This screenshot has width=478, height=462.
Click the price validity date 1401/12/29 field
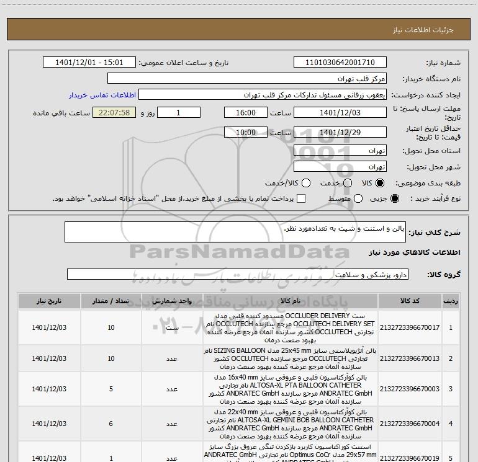[340, 132]
